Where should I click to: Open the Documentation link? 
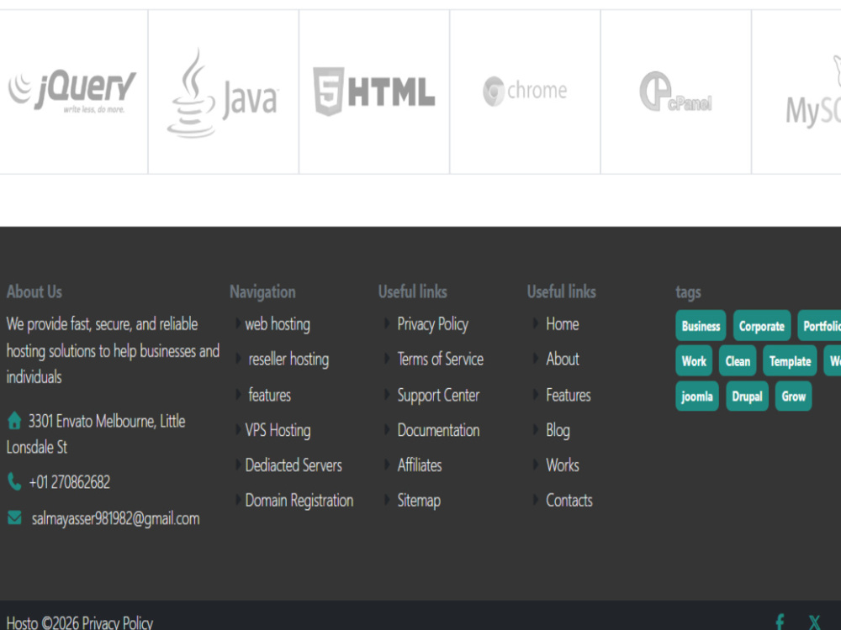(x=438, y=430)
